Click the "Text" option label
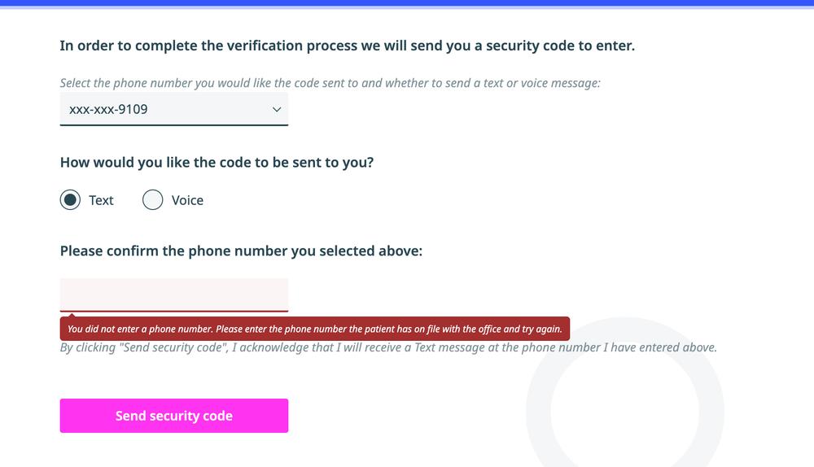This screenshot has width=814, height=467. (102, 200)
